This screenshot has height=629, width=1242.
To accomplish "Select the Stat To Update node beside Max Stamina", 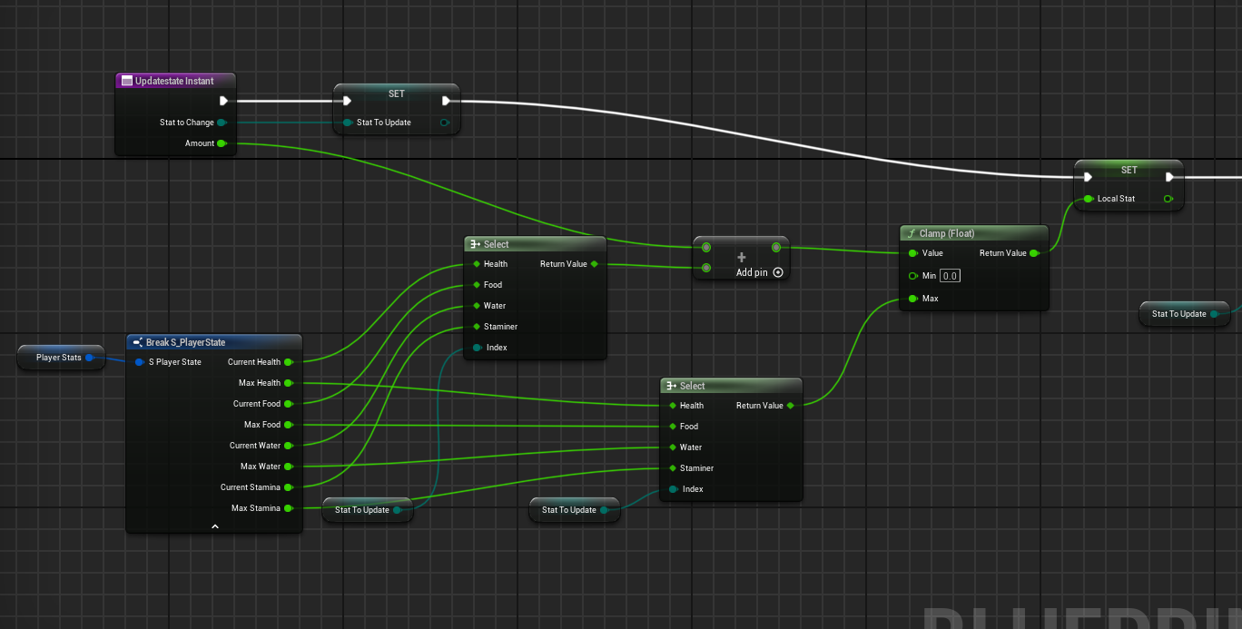I will (369, 510).
